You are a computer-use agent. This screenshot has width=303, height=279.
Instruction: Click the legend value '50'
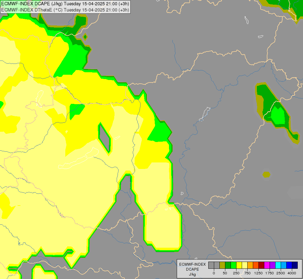coord(225,273)
